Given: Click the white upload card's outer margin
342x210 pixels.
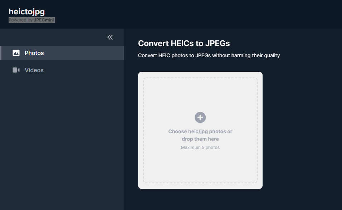Looking at the screenshot, I should coord(141,130).
